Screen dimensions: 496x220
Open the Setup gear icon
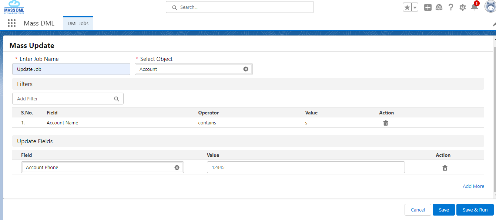[x=462, y=7]
